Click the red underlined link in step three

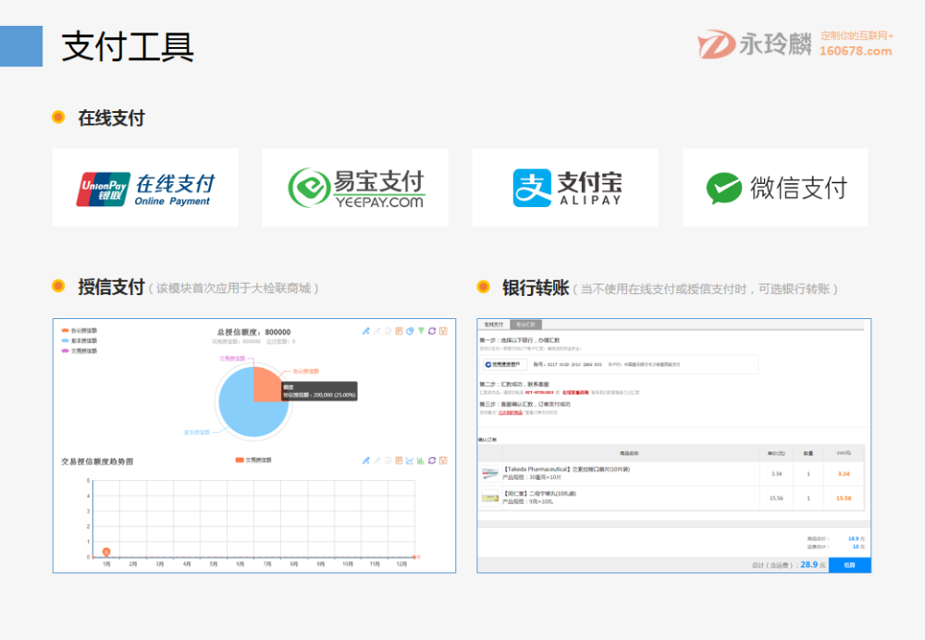510,412
